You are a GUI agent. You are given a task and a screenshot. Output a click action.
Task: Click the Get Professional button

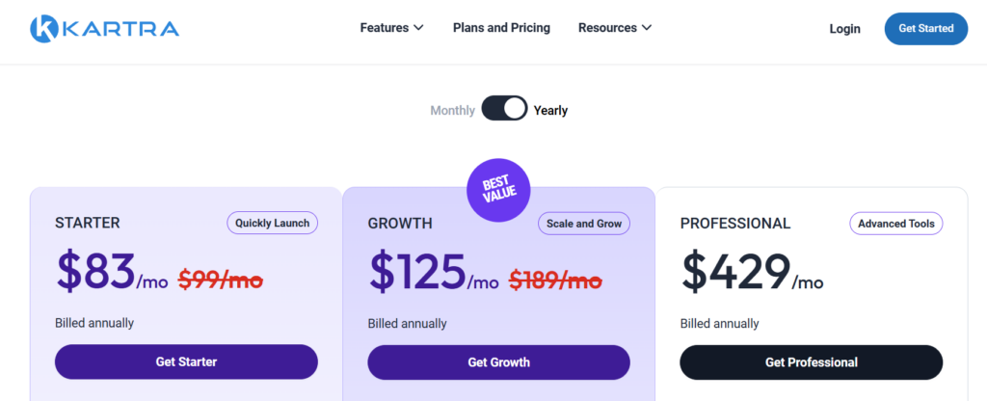[811, 362]
